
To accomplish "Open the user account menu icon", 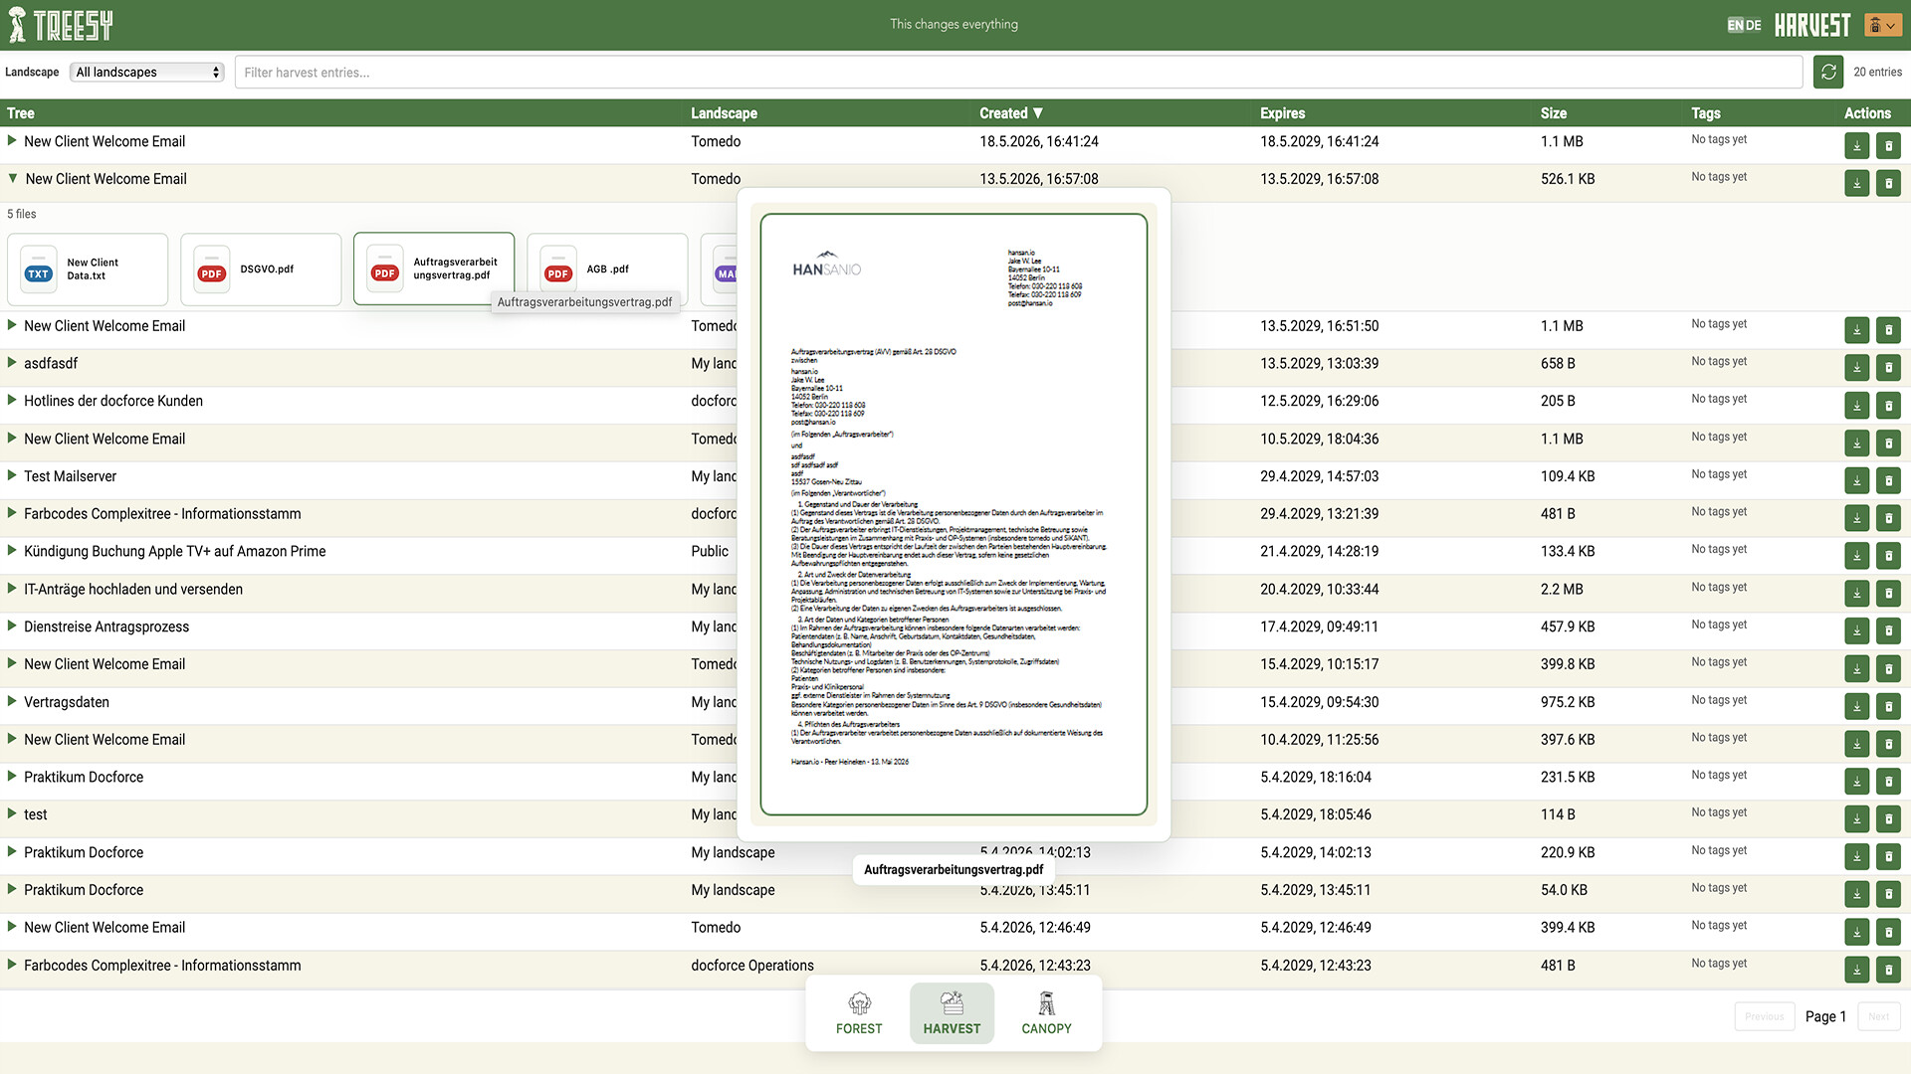I will point(1881,25).
